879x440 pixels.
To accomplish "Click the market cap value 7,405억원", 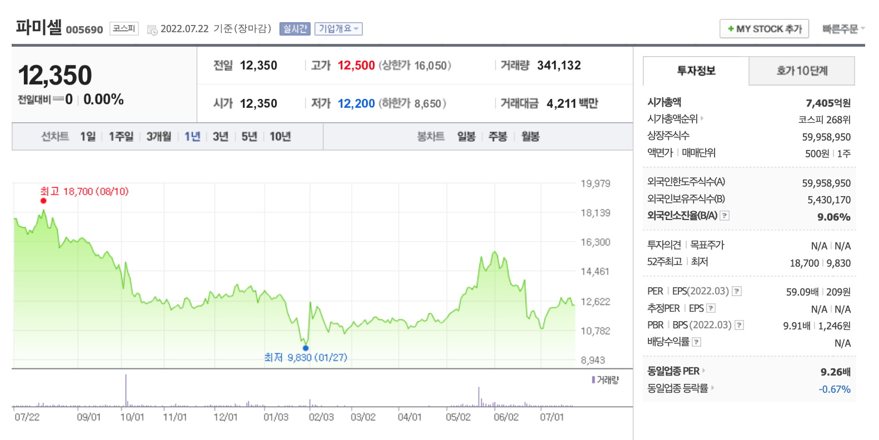I will point(828,103).
